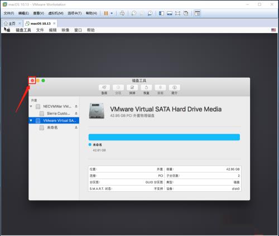Switch to Unity mode icon
Screen dimensions: 279x236
(186, 13)
